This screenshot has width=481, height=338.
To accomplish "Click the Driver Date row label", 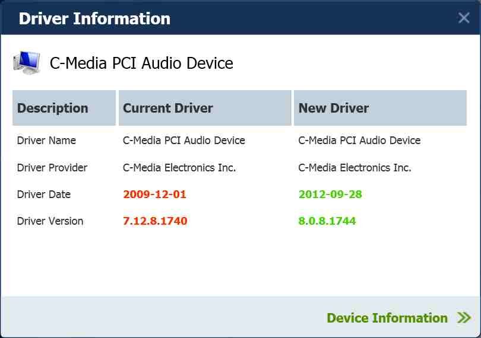I will pos(44,194).
